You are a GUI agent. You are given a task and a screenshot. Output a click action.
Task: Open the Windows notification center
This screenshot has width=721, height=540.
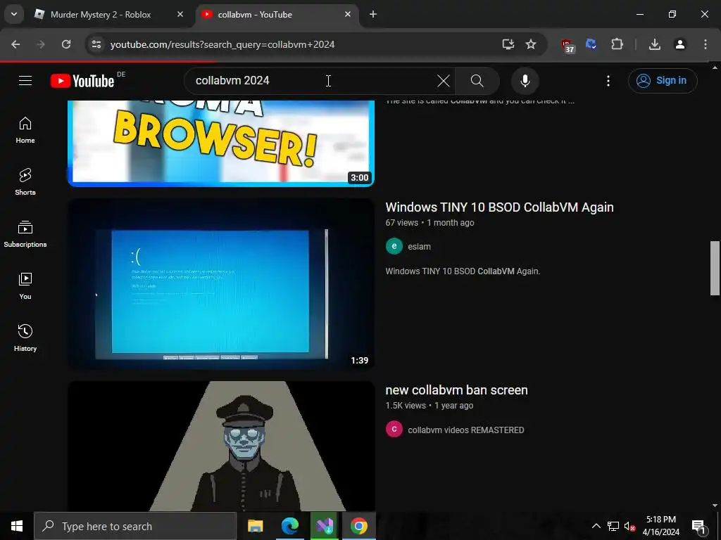point(698,526)
